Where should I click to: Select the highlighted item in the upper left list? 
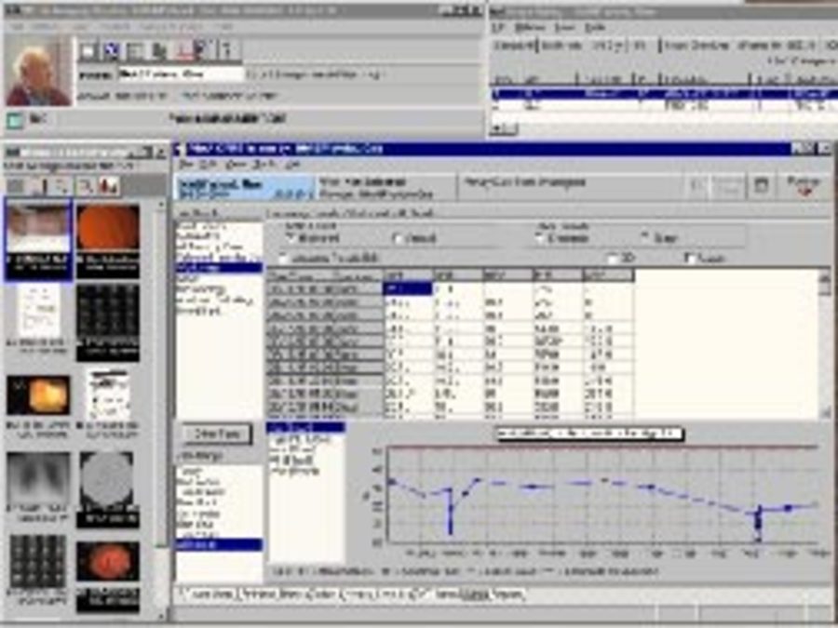[219, 268]
